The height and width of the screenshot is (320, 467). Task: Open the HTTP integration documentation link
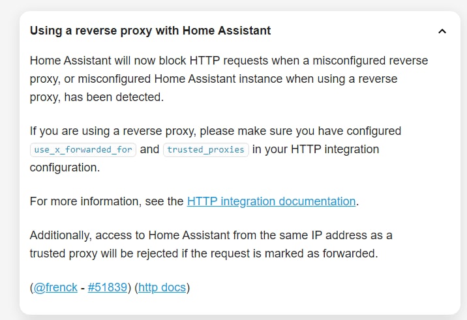pyautogui.click(x=271, y=201)
